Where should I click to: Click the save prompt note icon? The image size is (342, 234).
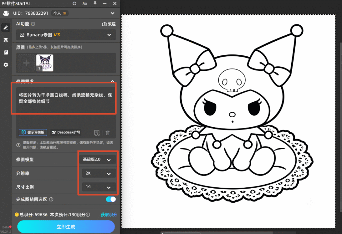pyautogui.click(x=97, y=133)
